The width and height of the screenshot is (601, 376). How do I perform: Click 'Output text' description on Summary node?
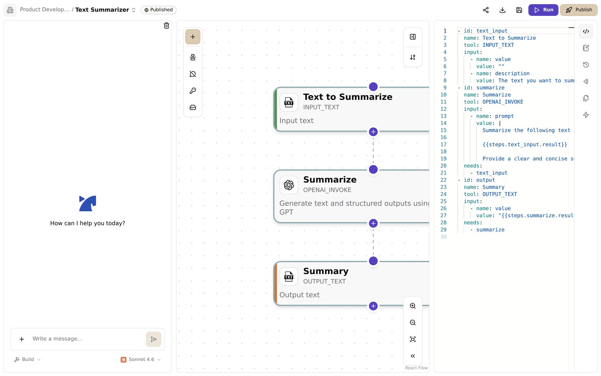[300, 295]
